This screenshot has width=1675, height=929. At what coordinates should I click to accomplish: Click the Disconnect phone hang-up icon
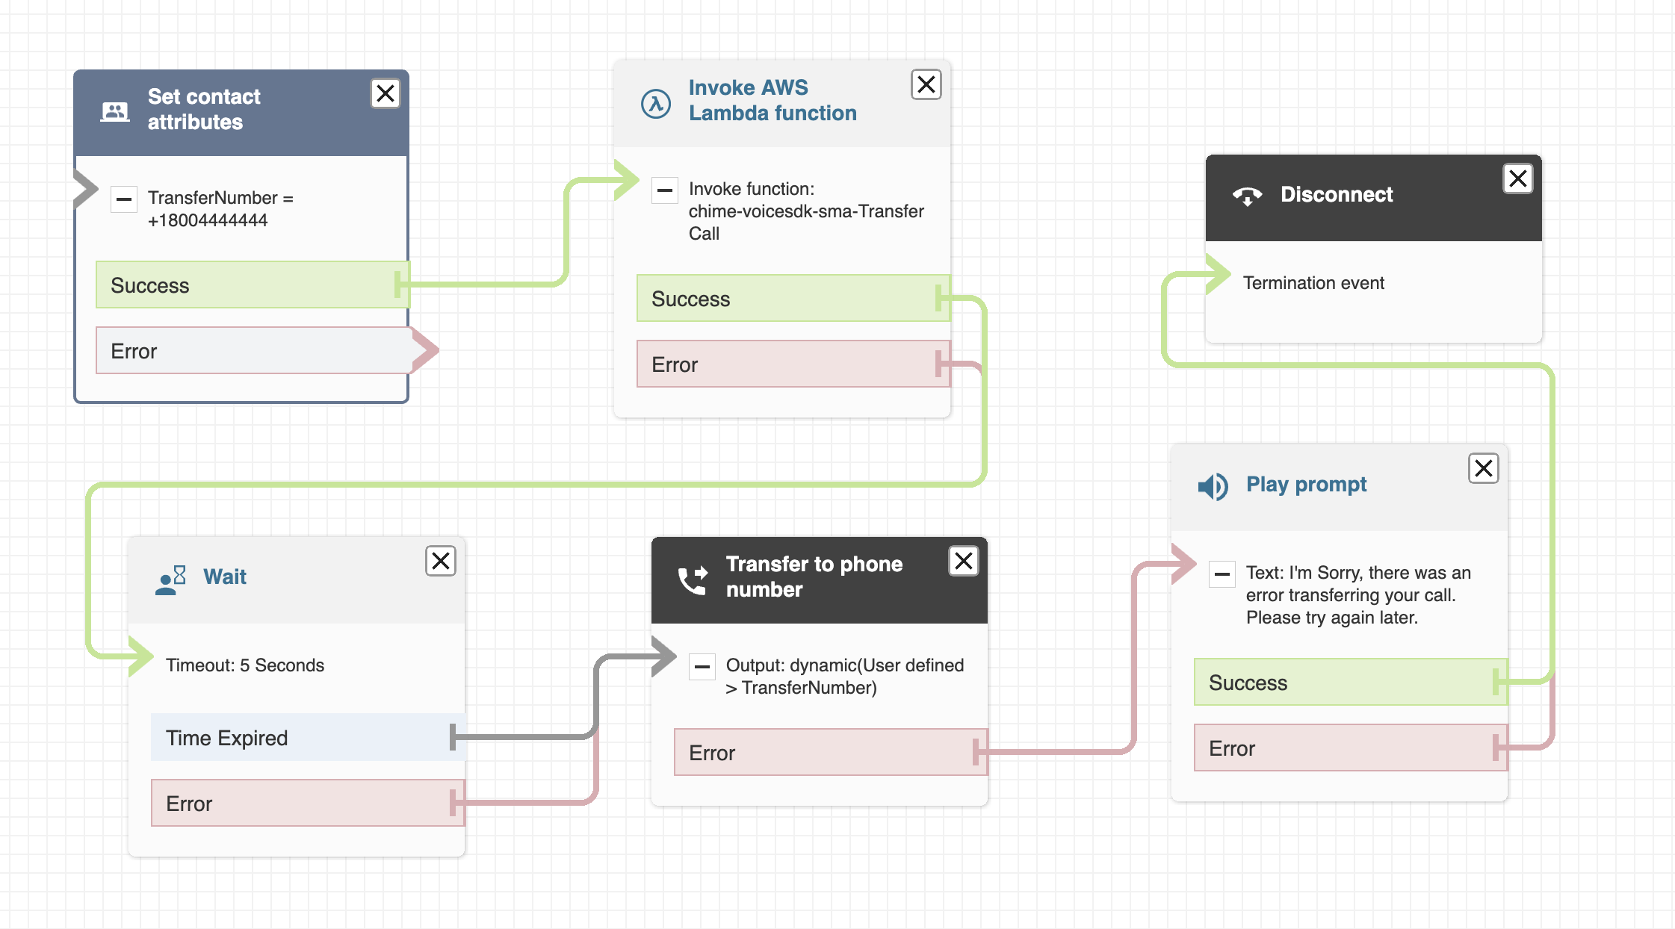pos(1247,196)
